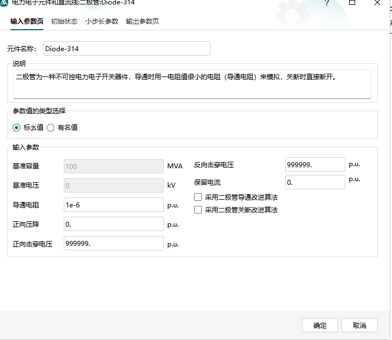Enable 采用二极管导通改进算法 checkbox
The height and width of the screenshot is (340, 392).
click(x=198, y=197)
